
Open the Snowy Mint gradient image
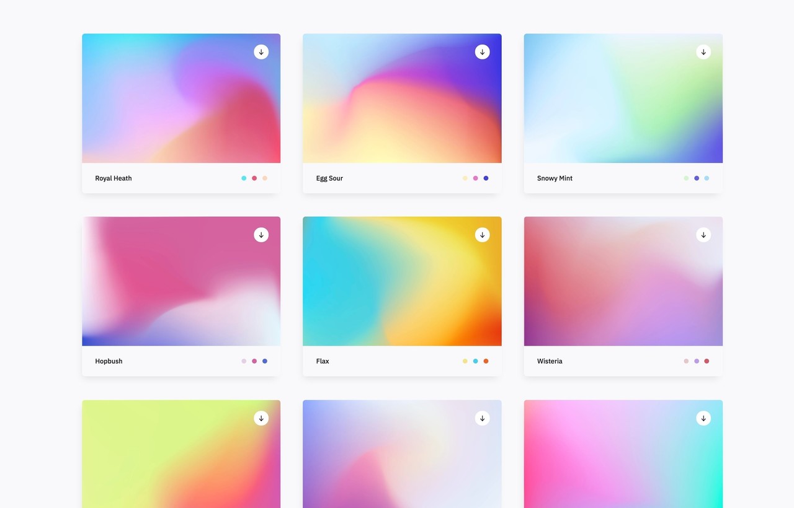click(x=623, y=99)
